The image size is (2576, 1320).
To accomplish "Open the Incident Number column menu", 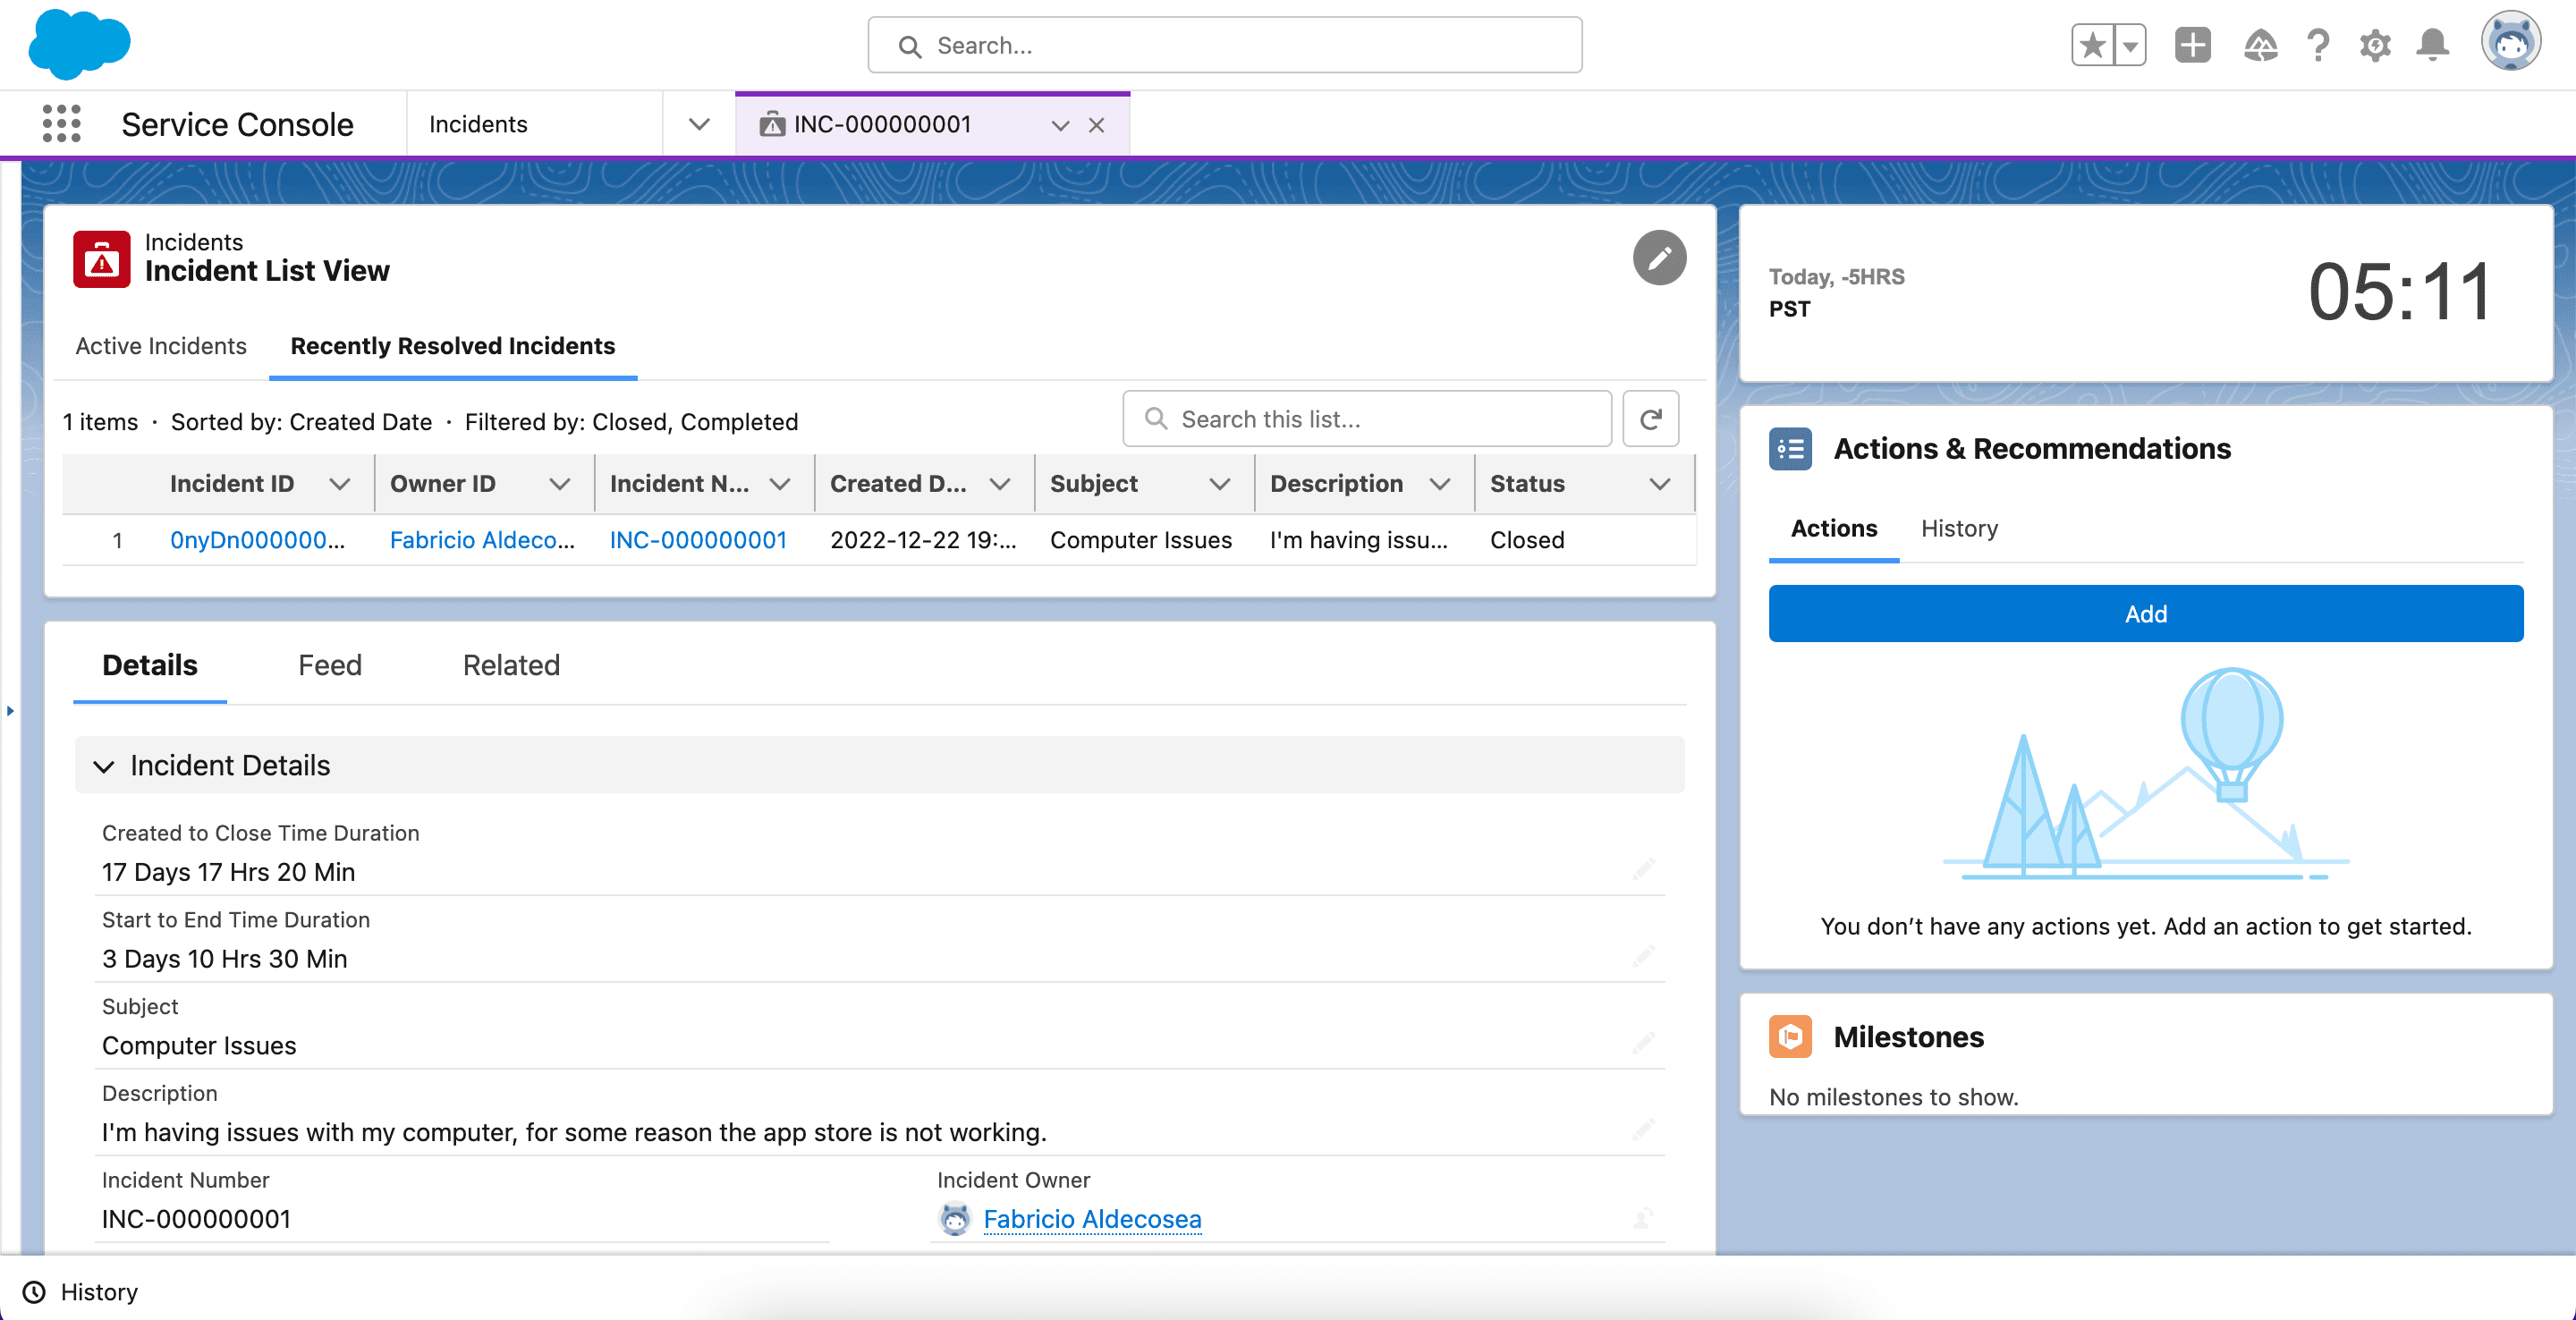I will click(x=780, y=484).
